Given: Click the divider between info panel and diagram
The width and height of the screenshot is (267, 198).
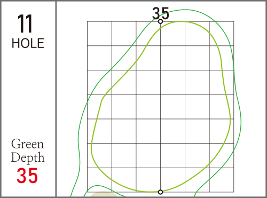Looking at the screenshot, I should point(56,99).
